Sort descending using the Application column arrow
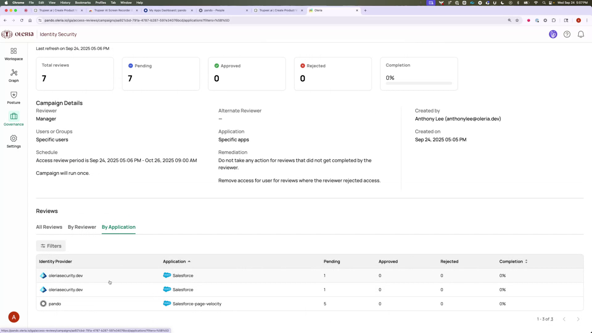 pos(189,261)
